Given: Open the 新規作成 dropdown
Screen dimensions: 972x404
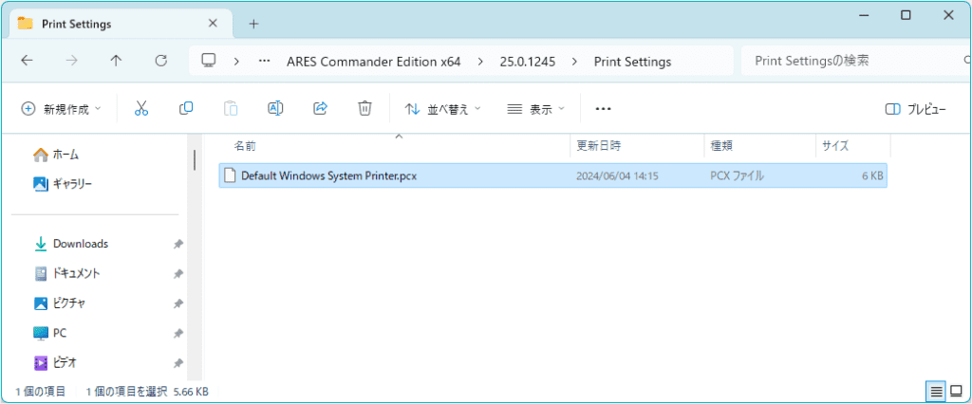Looking at the screenshot, I should click(62, 109).
